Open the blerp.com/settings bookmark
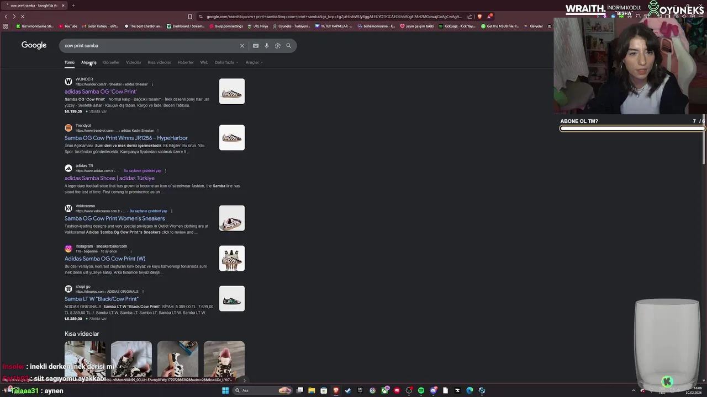This screenshot has height=397, width=707. pos(226,26)
